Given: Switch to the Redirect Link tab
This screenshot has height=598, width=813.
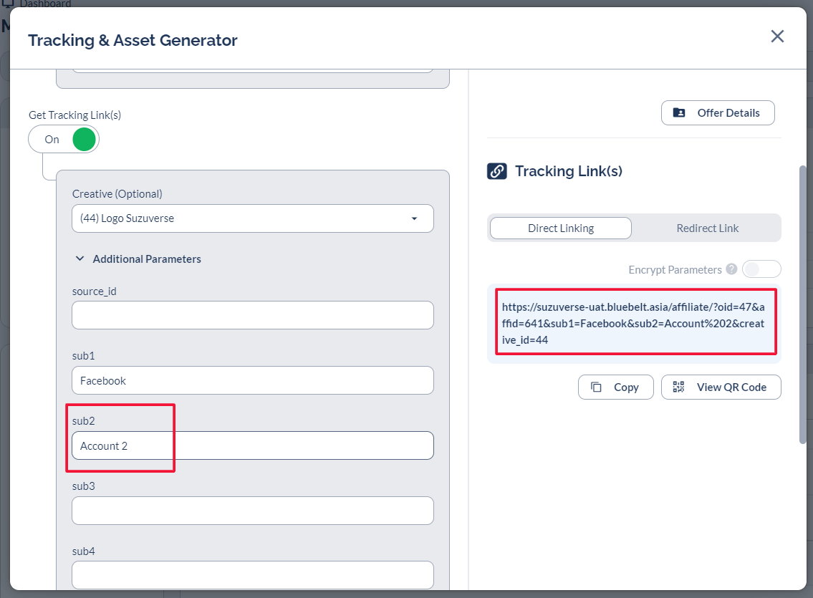Looking at the screenshot, I should 707,228.
